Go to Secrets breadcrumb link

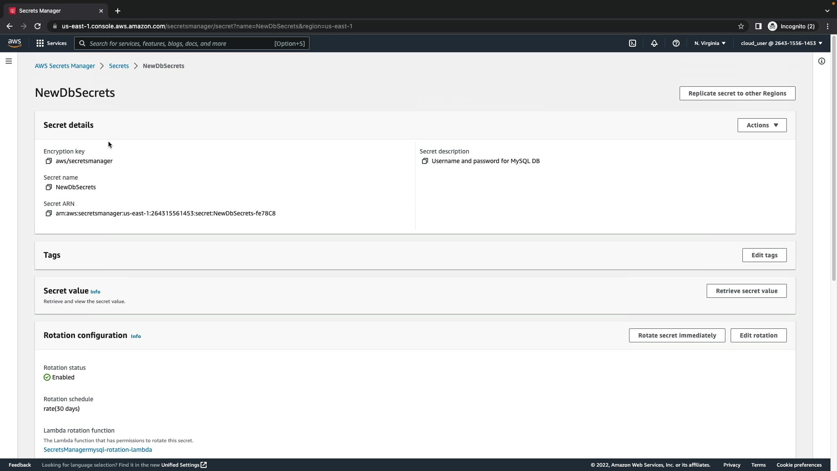tap(119, 66)
